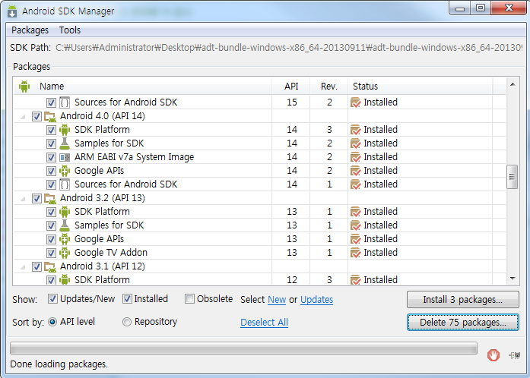The image size is (530, 378).
Task: Click the Samples for SDK API 14 flask icon
Action: click(x=65, y=143)
